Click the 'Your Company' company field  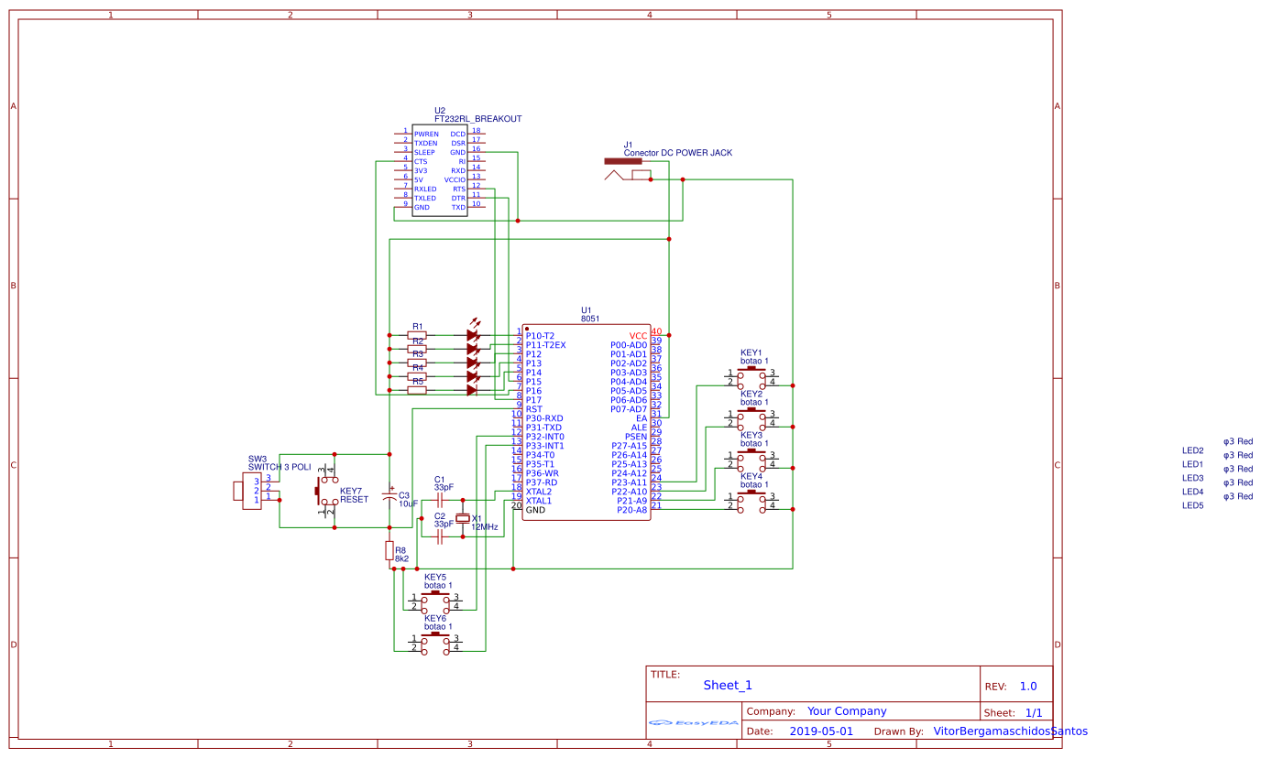[847, 711]
